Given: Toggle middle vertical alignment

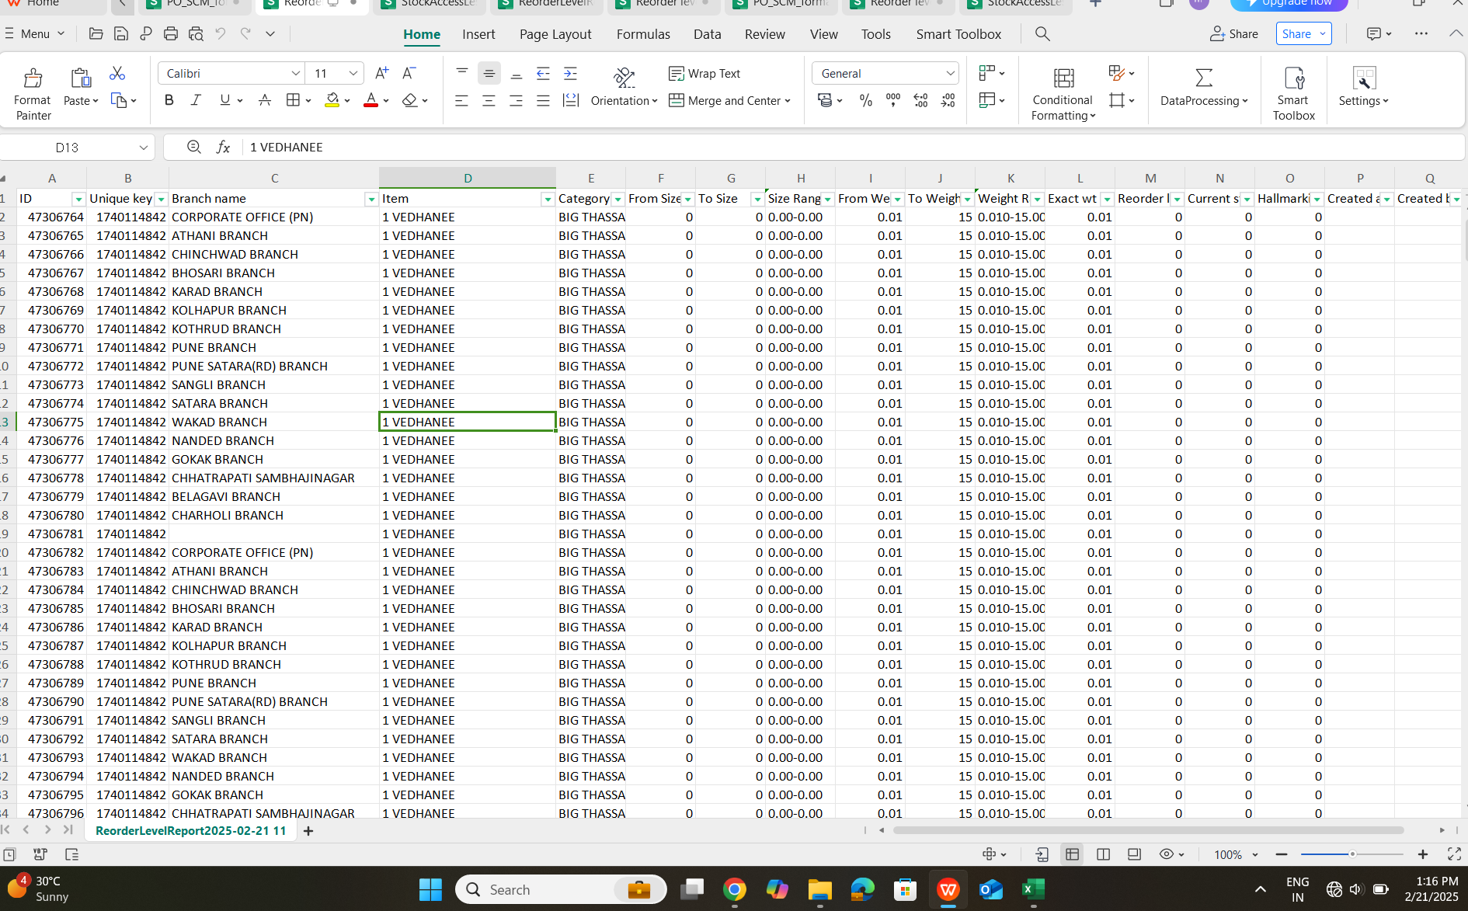Looking at the screenshot, I should click(489, 74).
